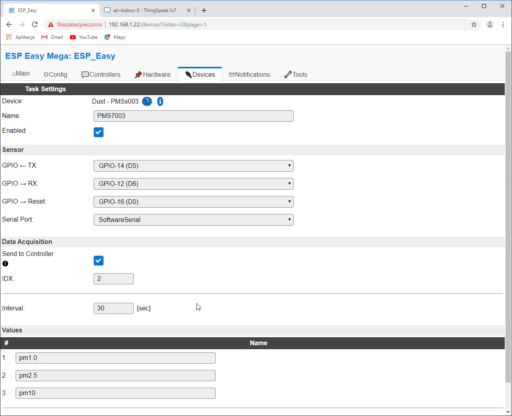512x416 pixels.
Task: Click the pm1.0 value name field
Action: click(116, 358)
